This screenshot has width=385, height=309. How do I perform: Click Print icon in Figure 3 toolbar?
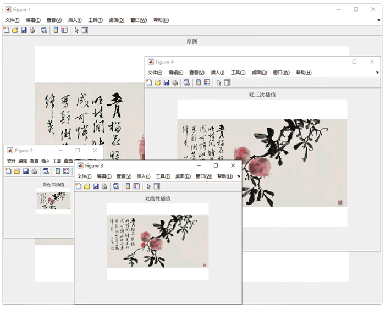tap(105, 186)
